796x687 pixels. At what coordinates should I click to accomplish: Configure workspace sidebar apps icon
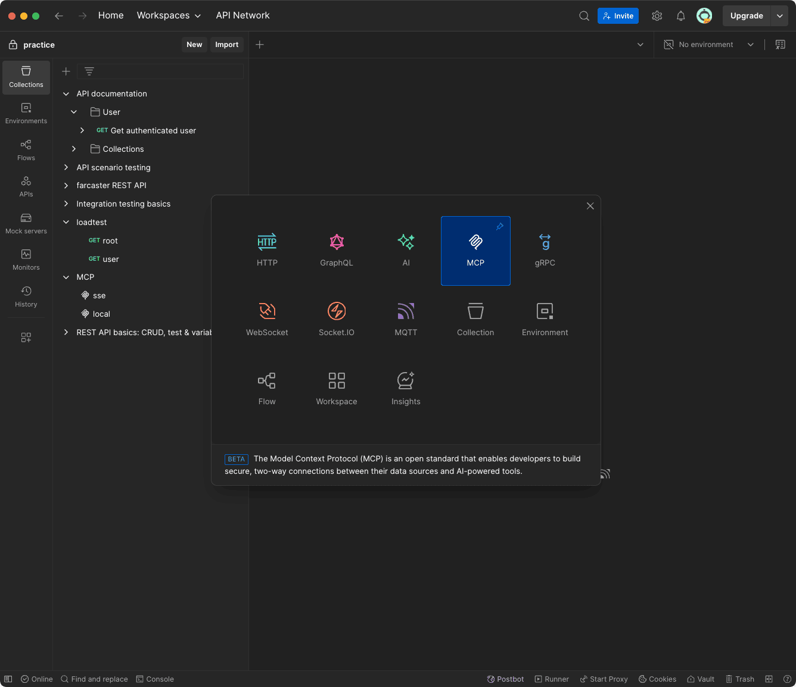click(26, 338)
